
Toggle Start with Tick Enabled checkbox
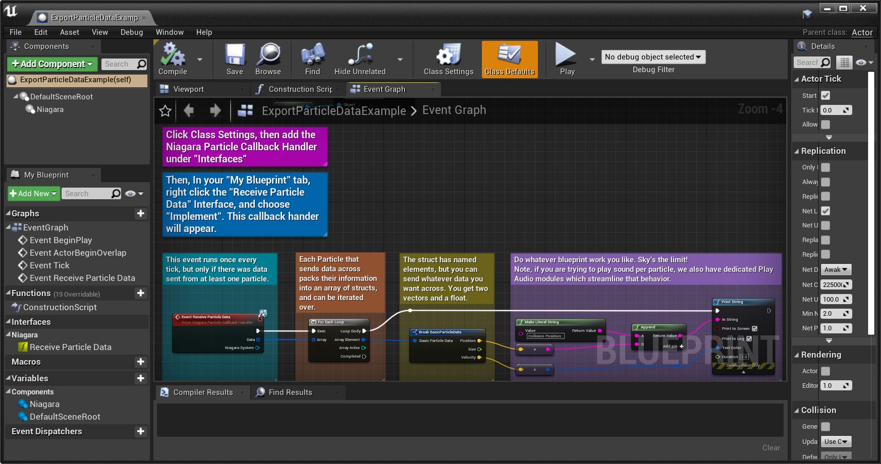point(825,95)
